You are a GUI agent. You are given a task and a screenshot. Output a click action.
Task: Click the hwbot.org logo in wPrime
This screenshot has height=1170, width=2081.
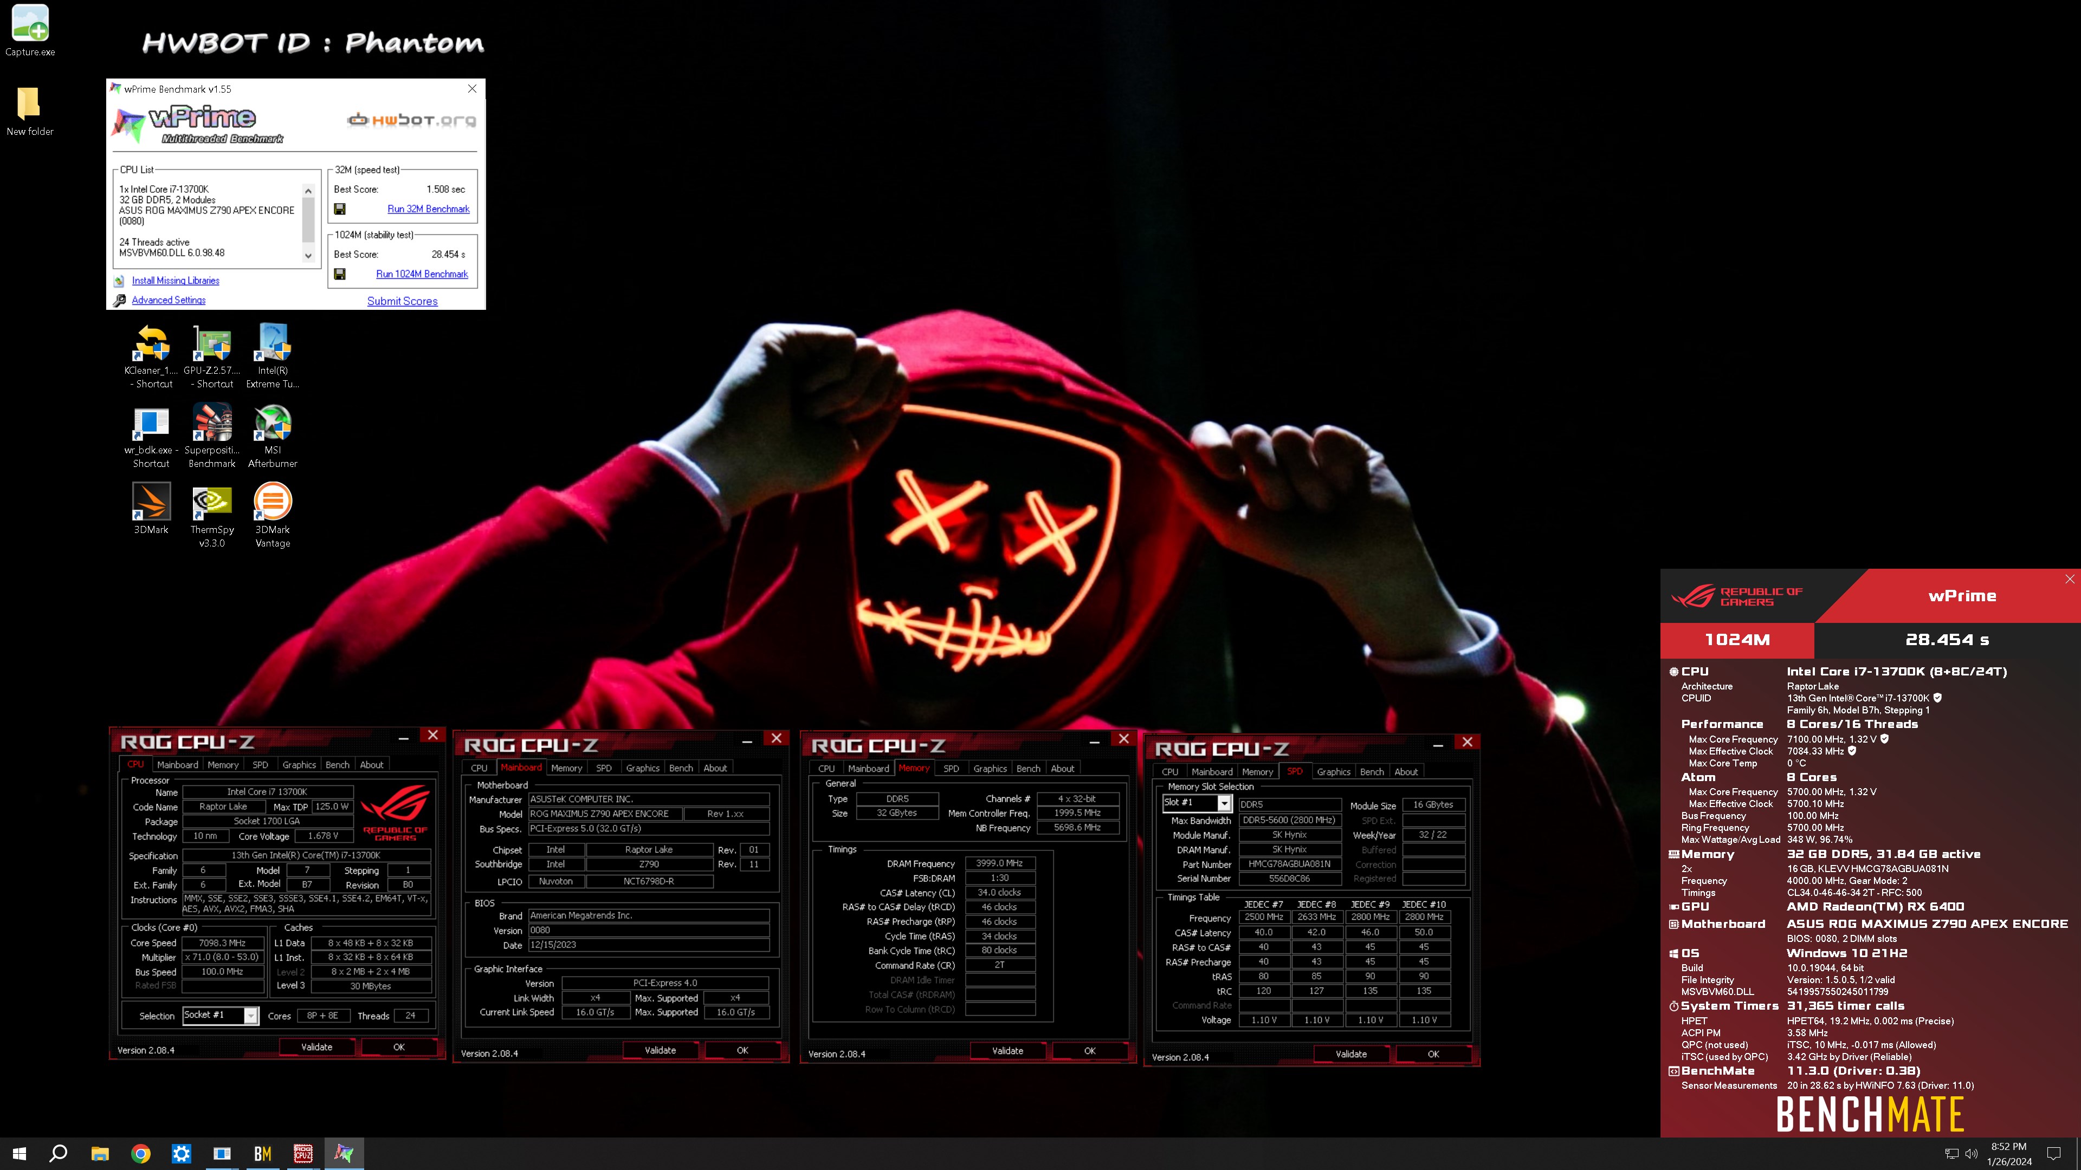click(411, 120)
